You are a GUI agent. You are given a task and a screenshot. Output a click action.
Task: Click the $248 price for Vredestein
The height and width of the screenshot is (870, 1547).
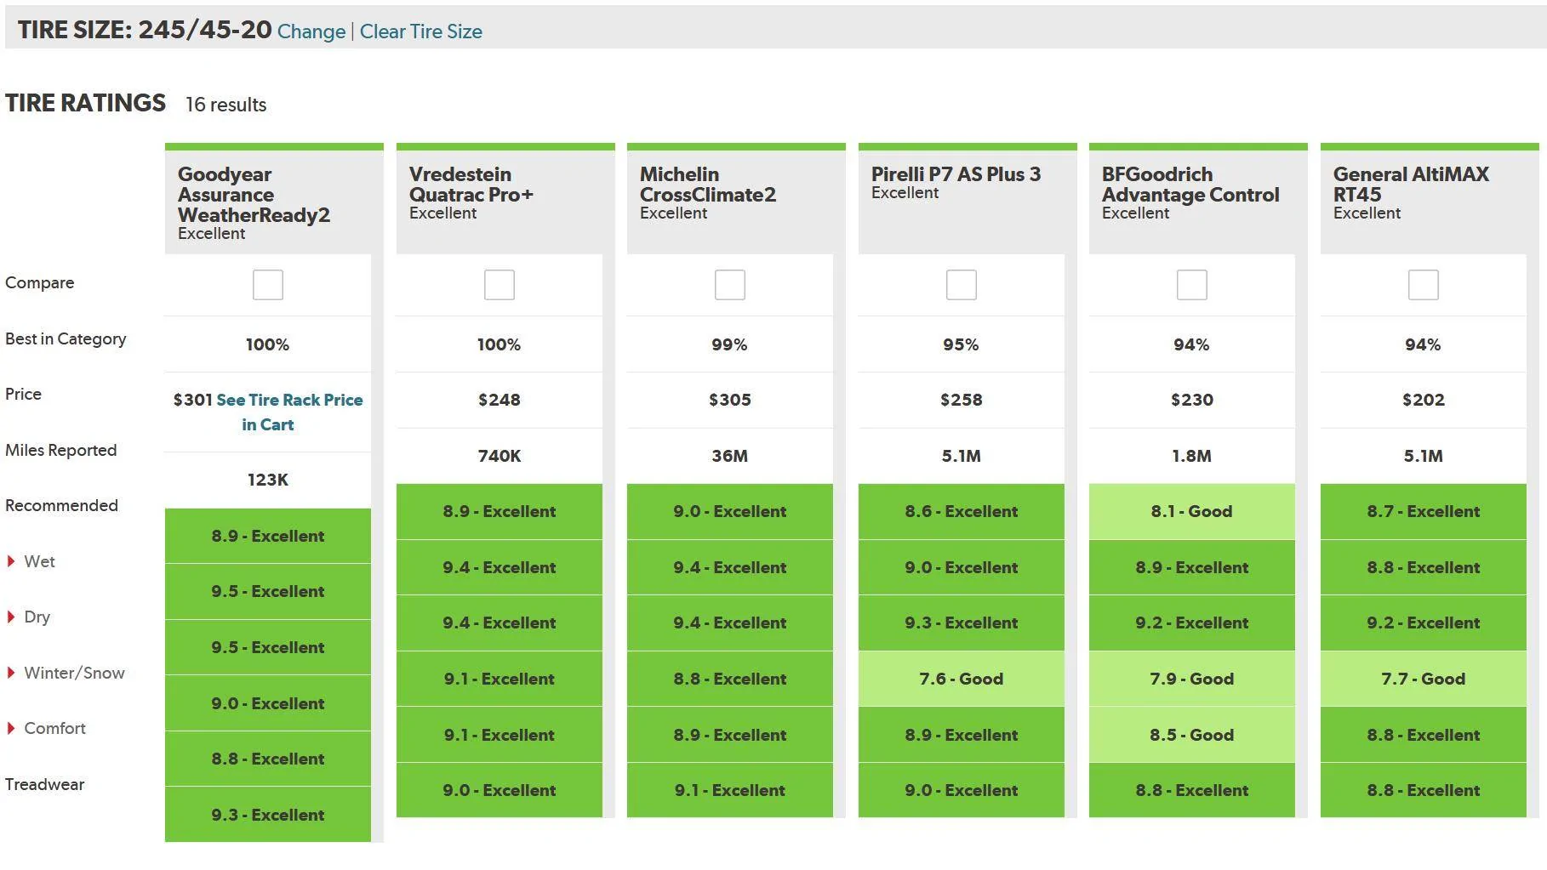499,400
